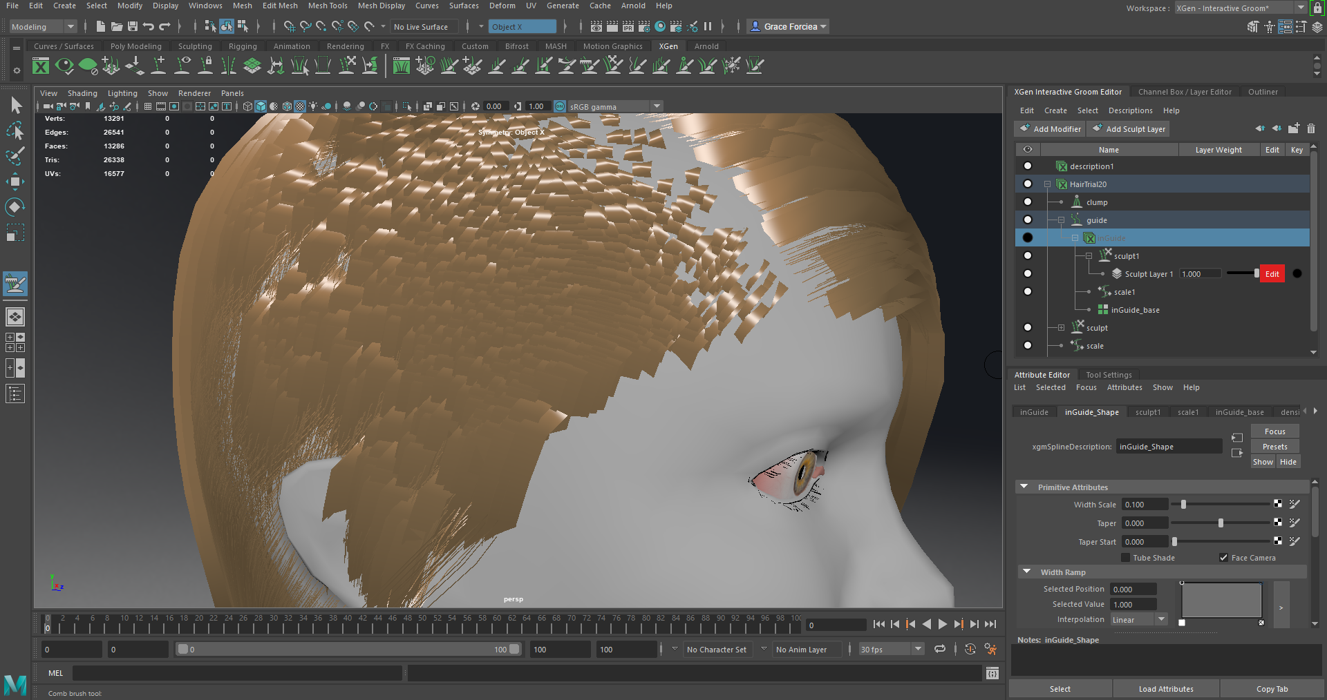Click inside the MEL command input field
Image resolution: width=1327 pixels, height=700 pixels.
pyautogui.click(x=235, y=673)
